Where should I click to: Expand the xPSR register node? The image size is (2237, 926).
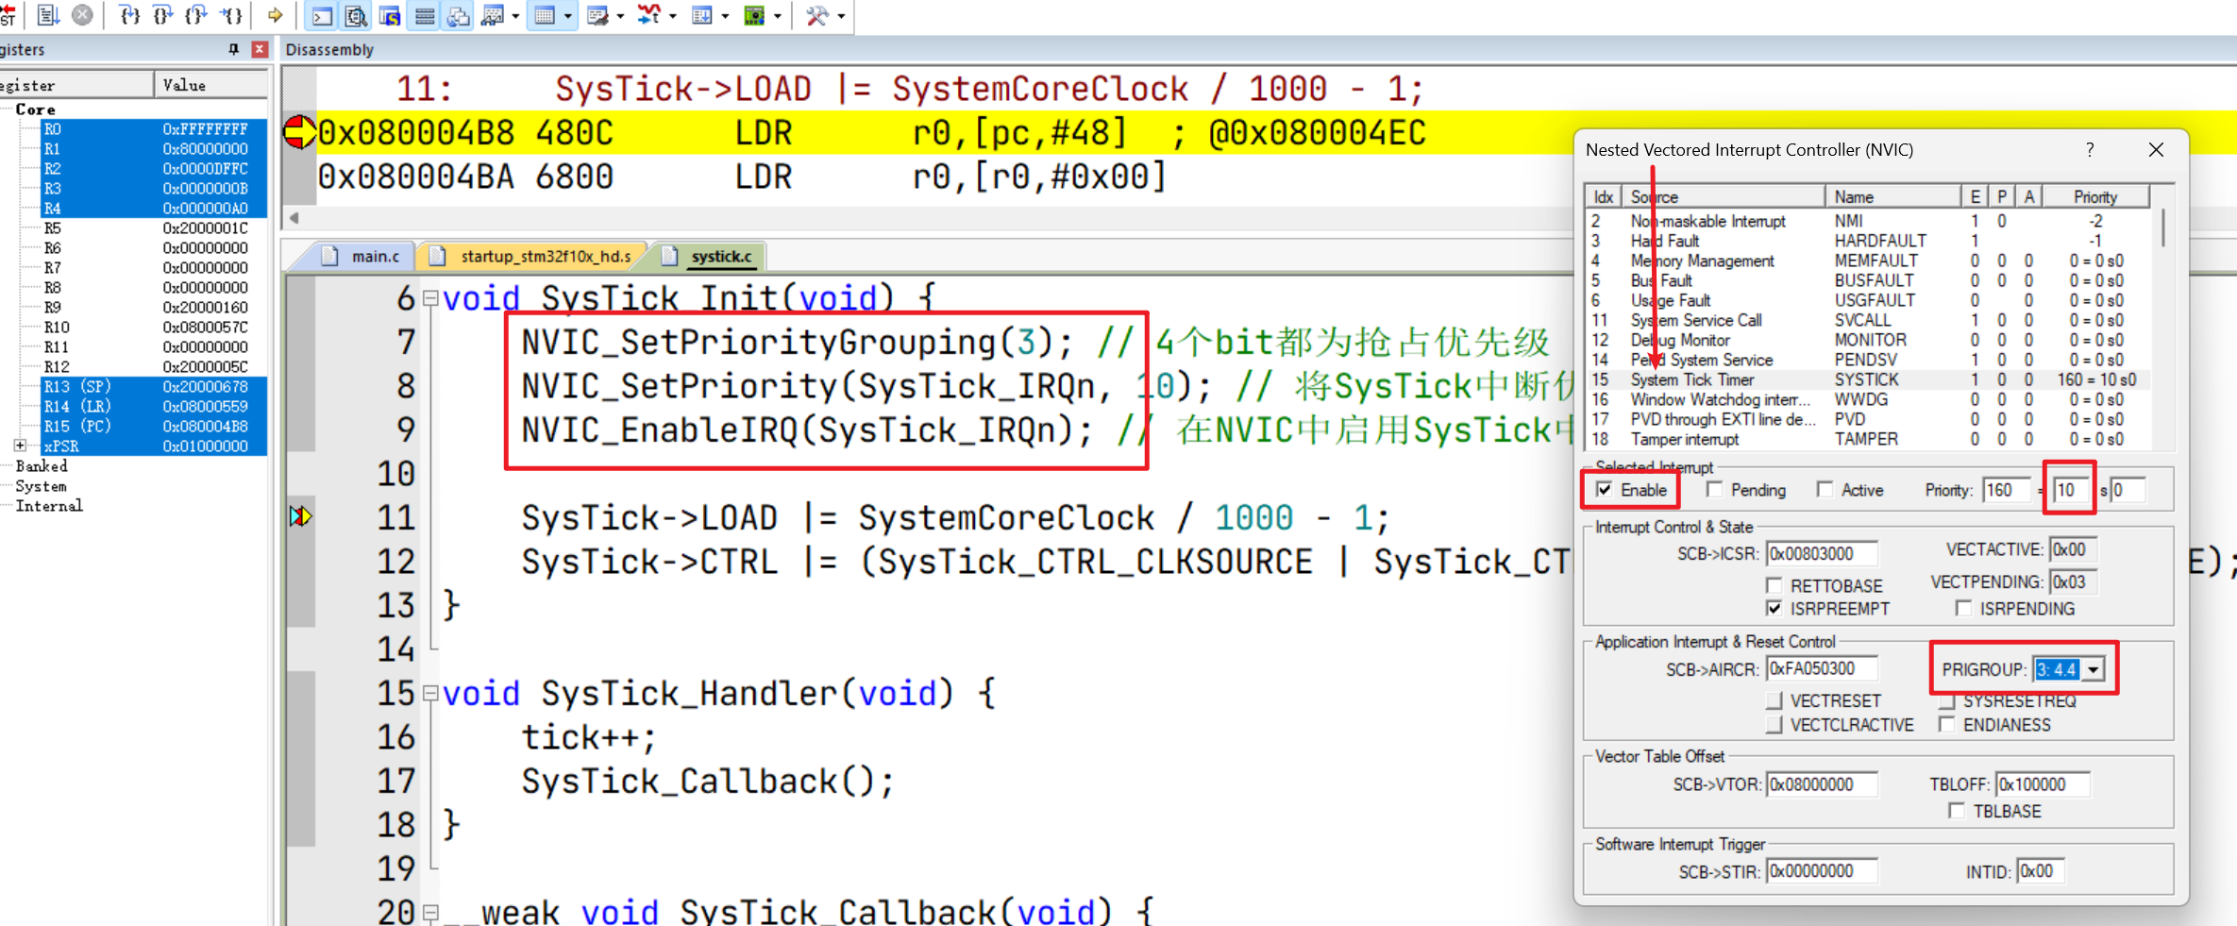point(20,446)
